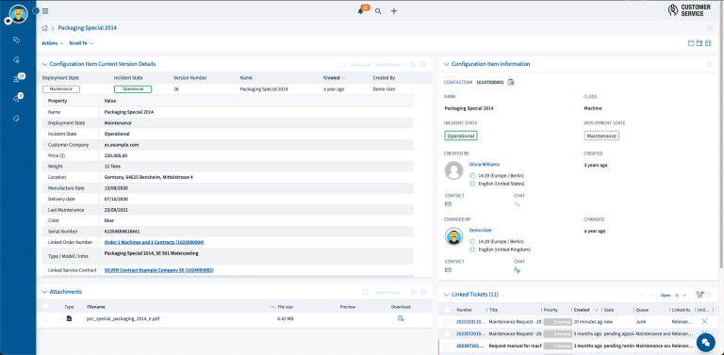Open page settings gear near breadcrumb
Screen dimensions: 724x355
coord(710,28)
